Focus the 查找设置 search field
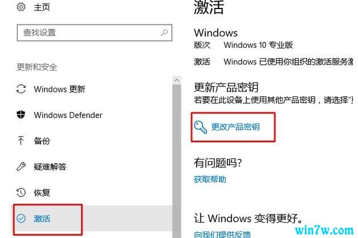Viewport: 358px width, 238px height. tap(94, 32)
